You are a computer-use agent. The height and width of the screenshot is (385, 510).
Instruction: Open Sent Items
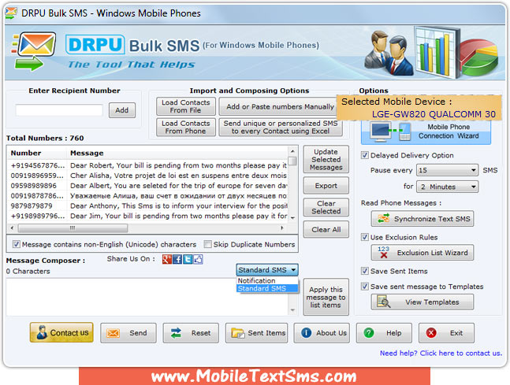click(256, 333)
